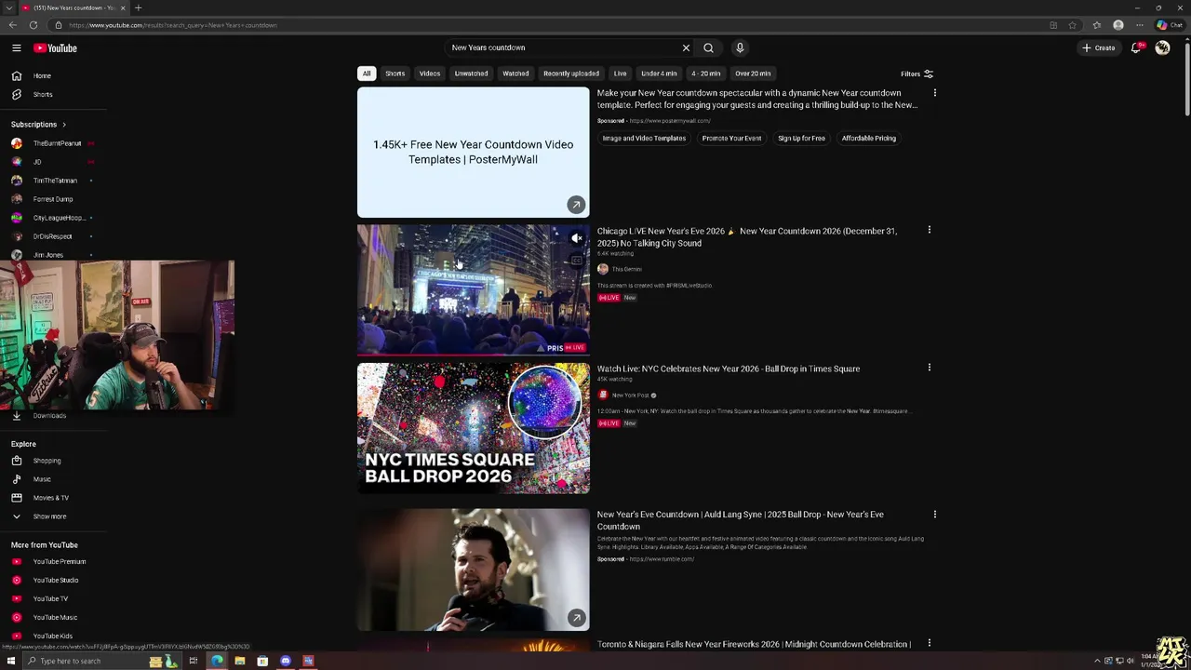Open YouTube Kids link
This screenshot has height=670, width=1191.
click(x=52, y=636)
